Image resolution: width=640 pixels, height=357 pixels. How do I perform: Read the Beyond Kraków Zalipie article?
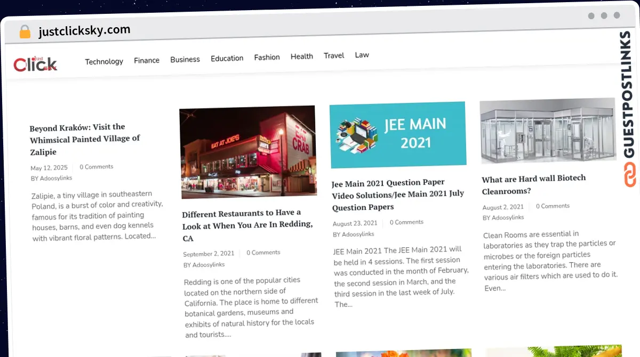click(x=85, y=139)
